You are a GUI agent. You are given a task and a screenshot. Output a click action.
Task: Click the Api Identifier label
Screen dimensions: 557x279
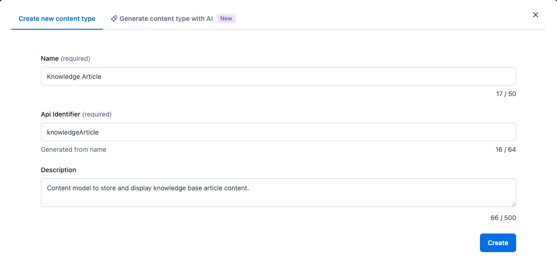pyautogui.click(x=61, y=114)
